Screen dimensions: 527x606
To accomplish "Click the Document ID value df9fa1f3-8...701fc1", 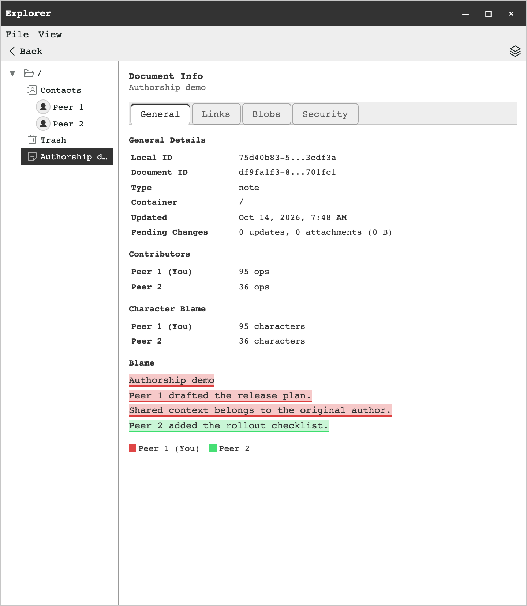I will coord(287,172).
